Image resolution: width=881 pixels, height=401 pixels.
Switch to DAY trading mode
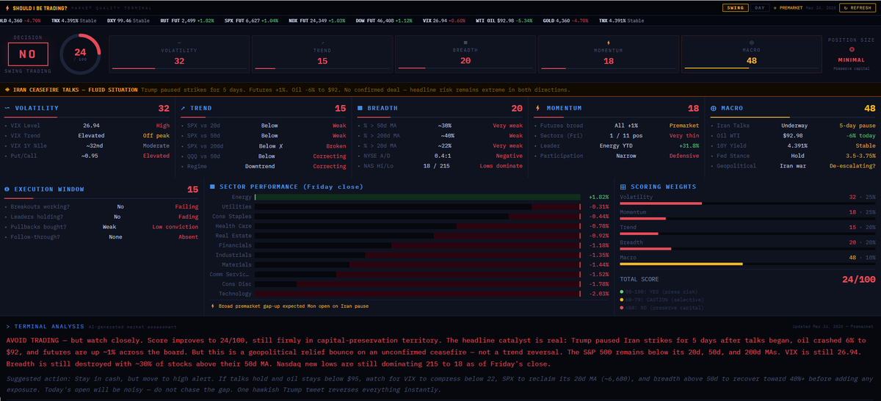(759, 7)
